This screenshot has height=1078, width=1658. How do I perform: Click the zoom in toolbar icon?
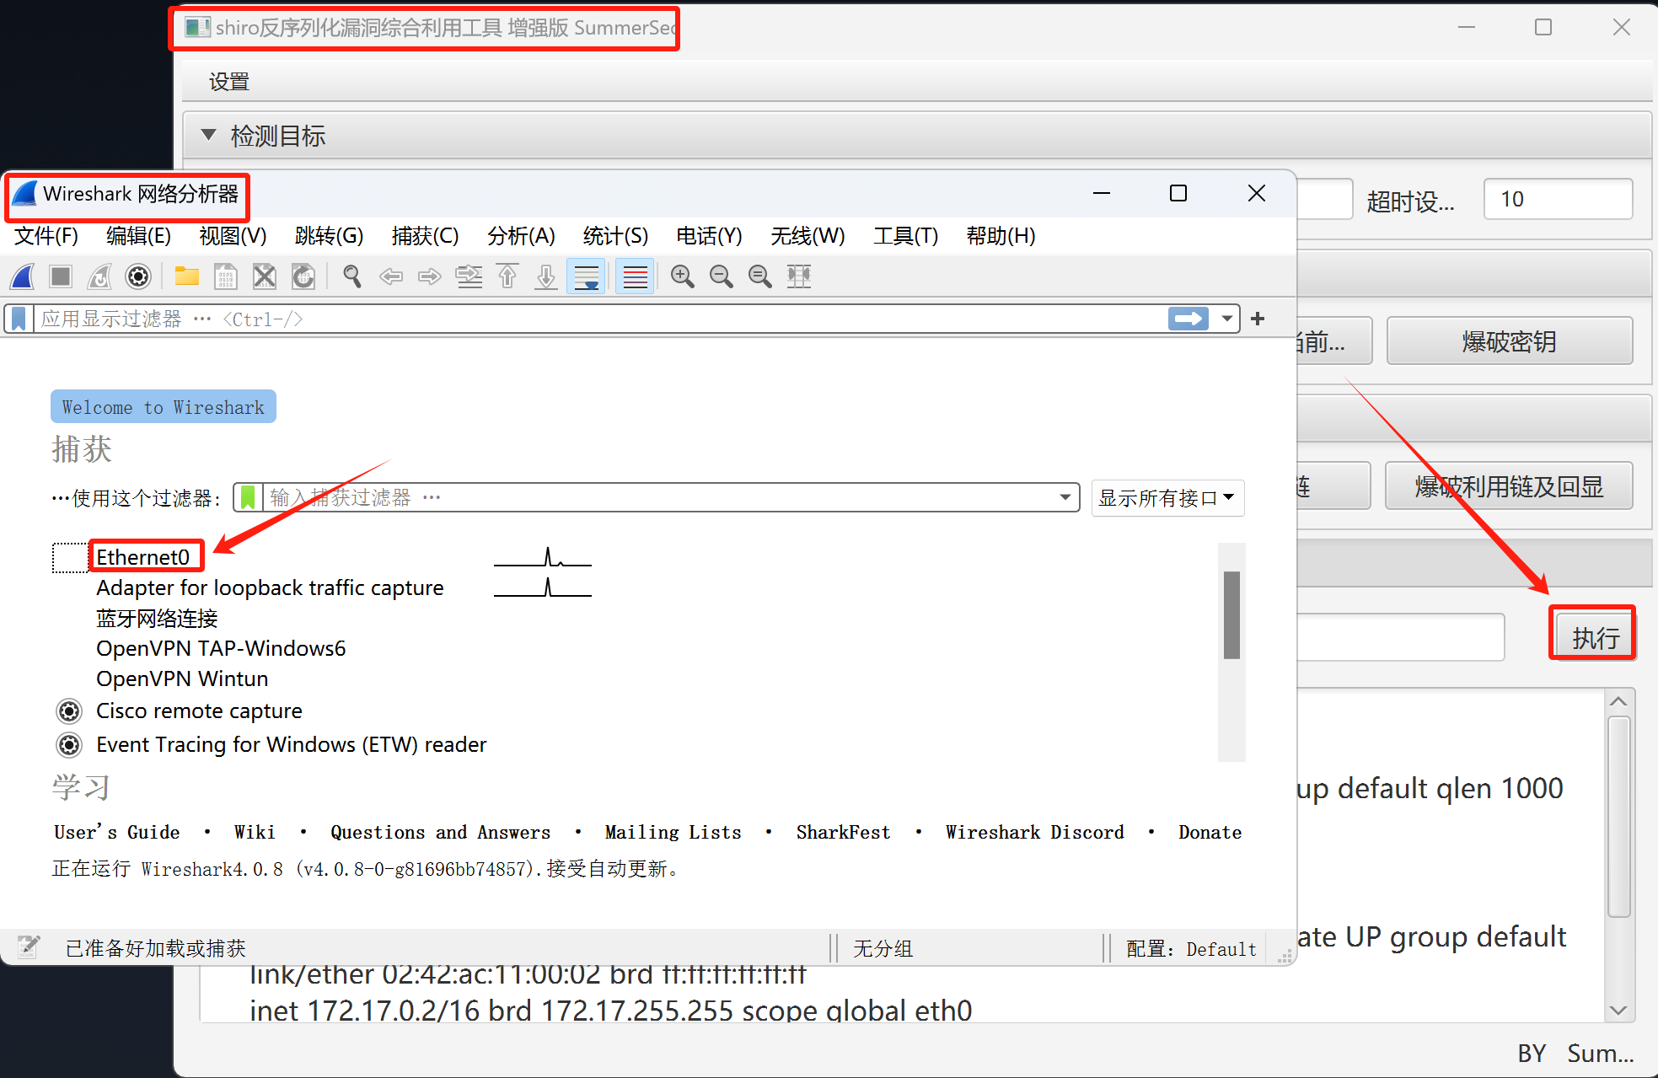tap(682, 276)
